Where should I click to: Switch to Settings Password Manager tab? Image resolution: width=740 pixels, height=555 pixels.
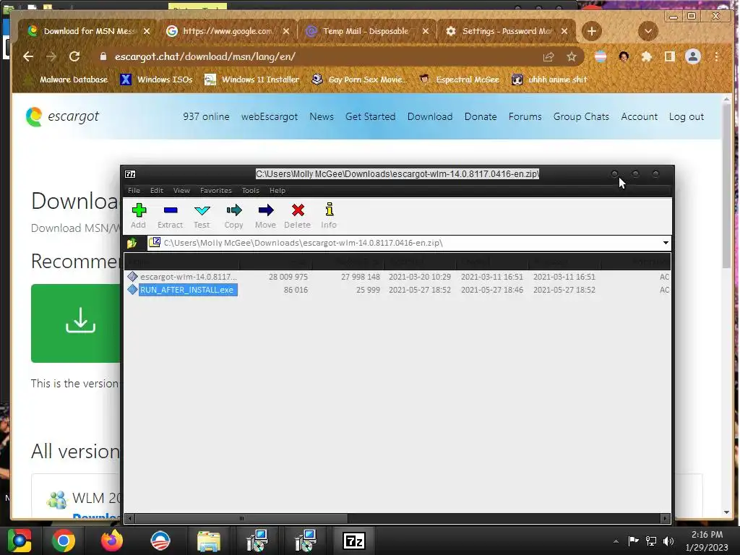506,31
